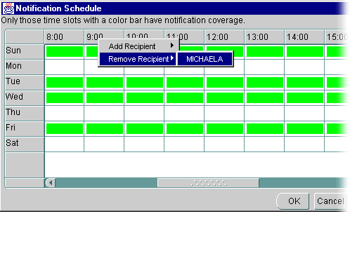Select Tuesday 10:00 green slot
350x263 pixels.
coord(145,83)
